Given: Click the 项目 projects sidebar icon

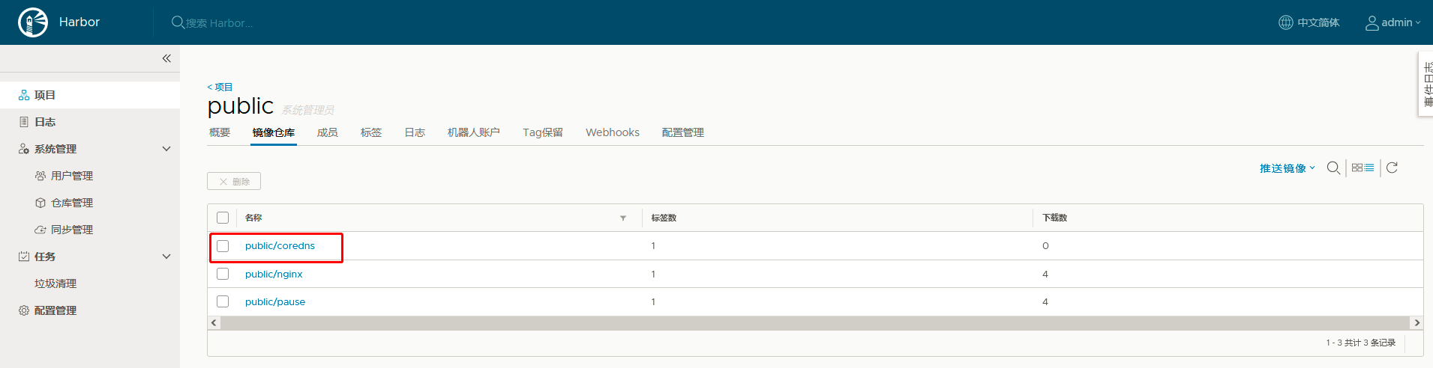Looking at the screenshot, I should (x=24, y=95).
